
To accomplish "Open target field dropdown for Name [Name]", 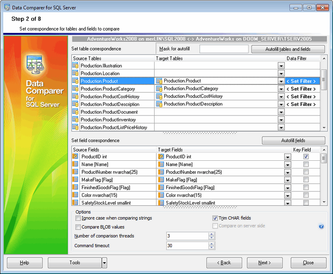I will [287, 165].
